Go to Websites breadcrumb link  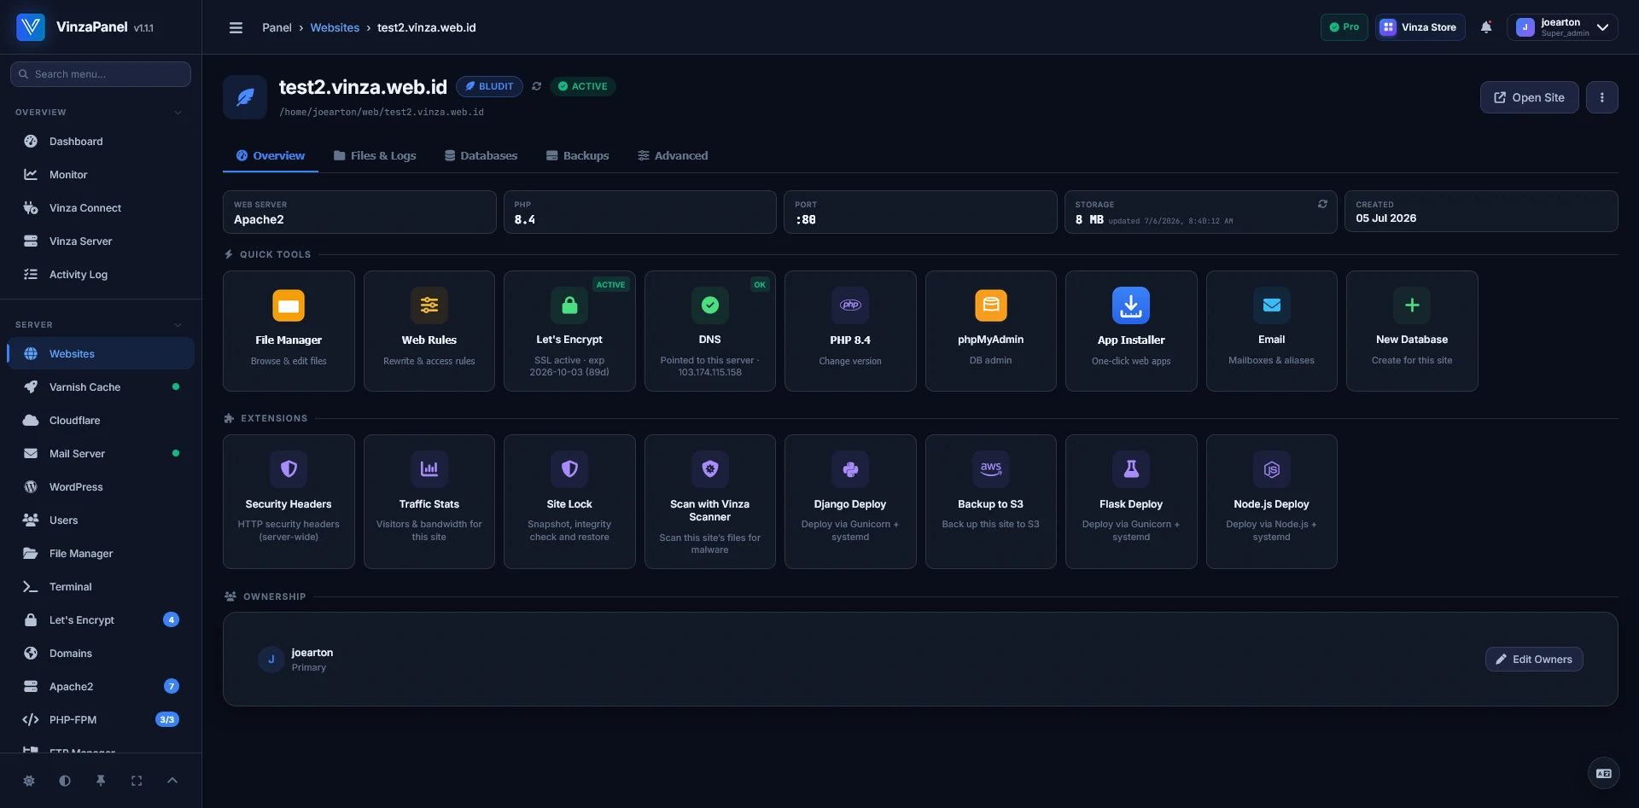point(335,27)
